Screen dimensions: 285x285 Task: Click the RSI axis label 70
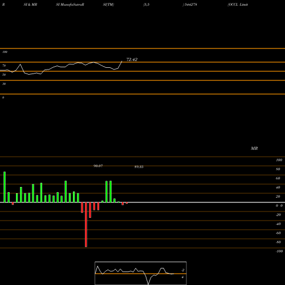click(4, 66)
